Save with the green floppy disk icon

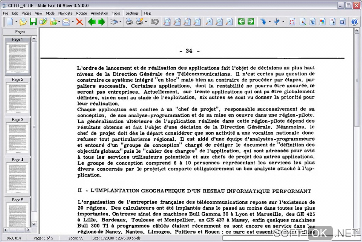[x=33, y=22]
